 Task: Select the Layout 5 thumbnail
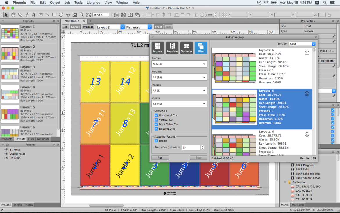pos(10,114)
